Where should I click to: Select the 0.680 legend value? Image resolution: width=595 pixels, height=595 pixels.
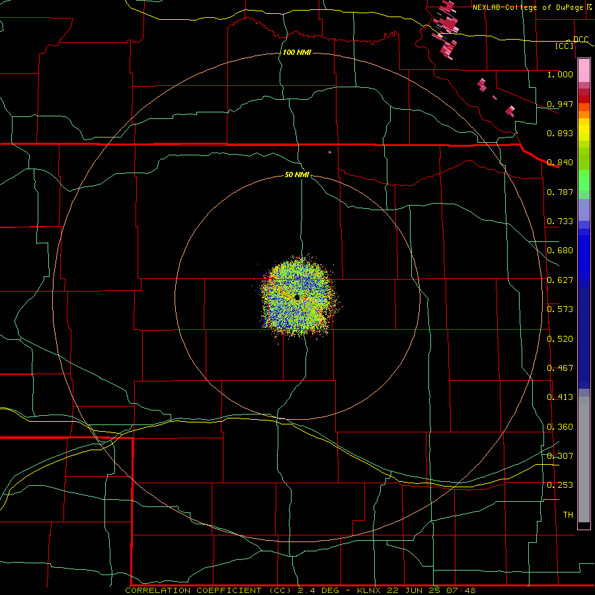pyautogui.click(x=560, y=251)
